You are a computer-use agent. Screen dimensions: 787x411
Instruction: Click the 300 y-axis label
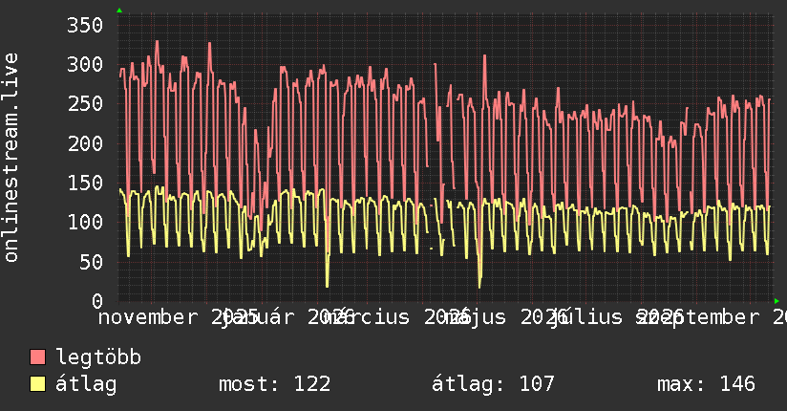pyautogui.click(x=85, y=64)
